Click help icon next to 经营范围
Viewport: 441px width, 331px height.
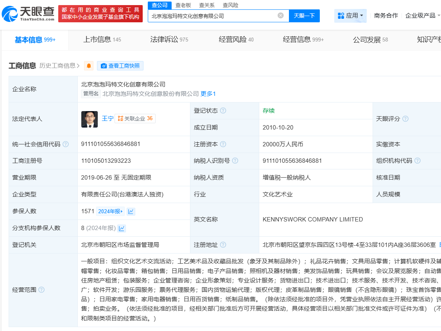click(41, 290)
